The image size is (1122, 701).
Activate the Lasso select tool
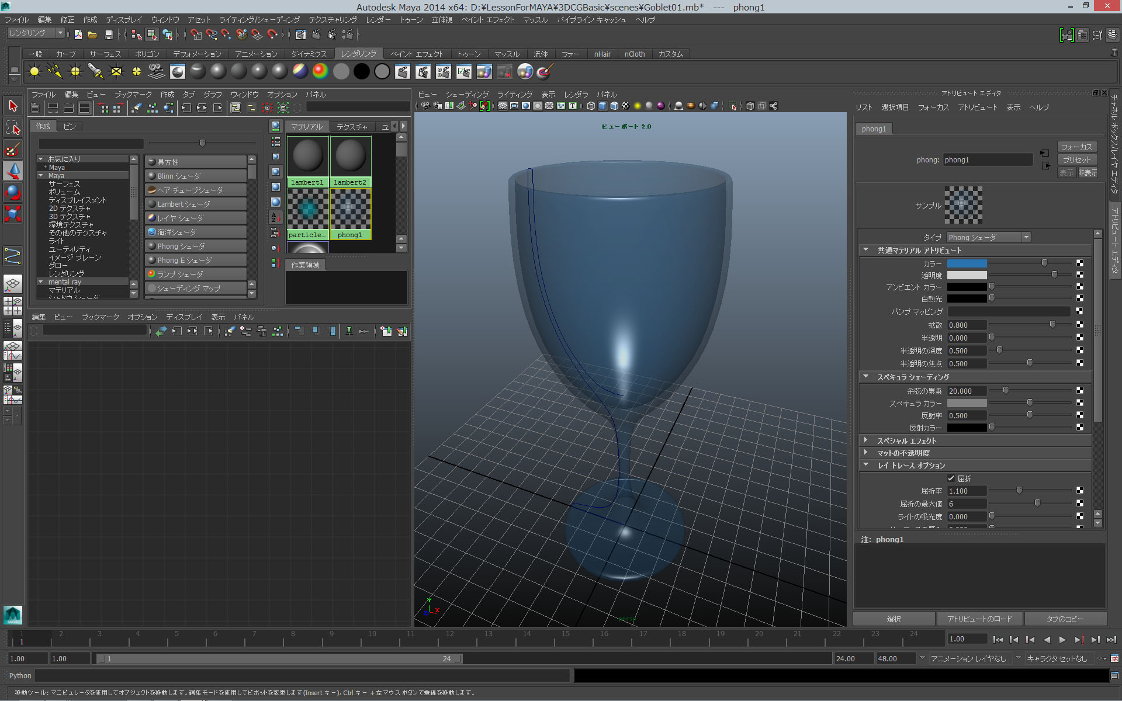13,127
